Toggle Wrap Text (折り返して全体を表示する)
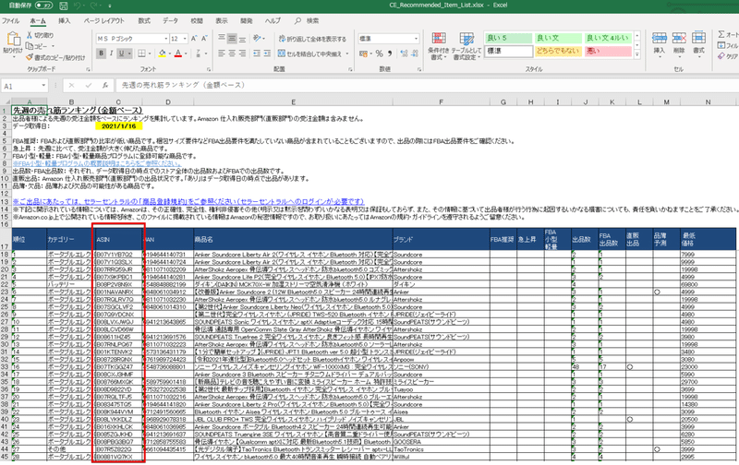The height and width of the screenshot is (465, 739). (x=312, y=39)
